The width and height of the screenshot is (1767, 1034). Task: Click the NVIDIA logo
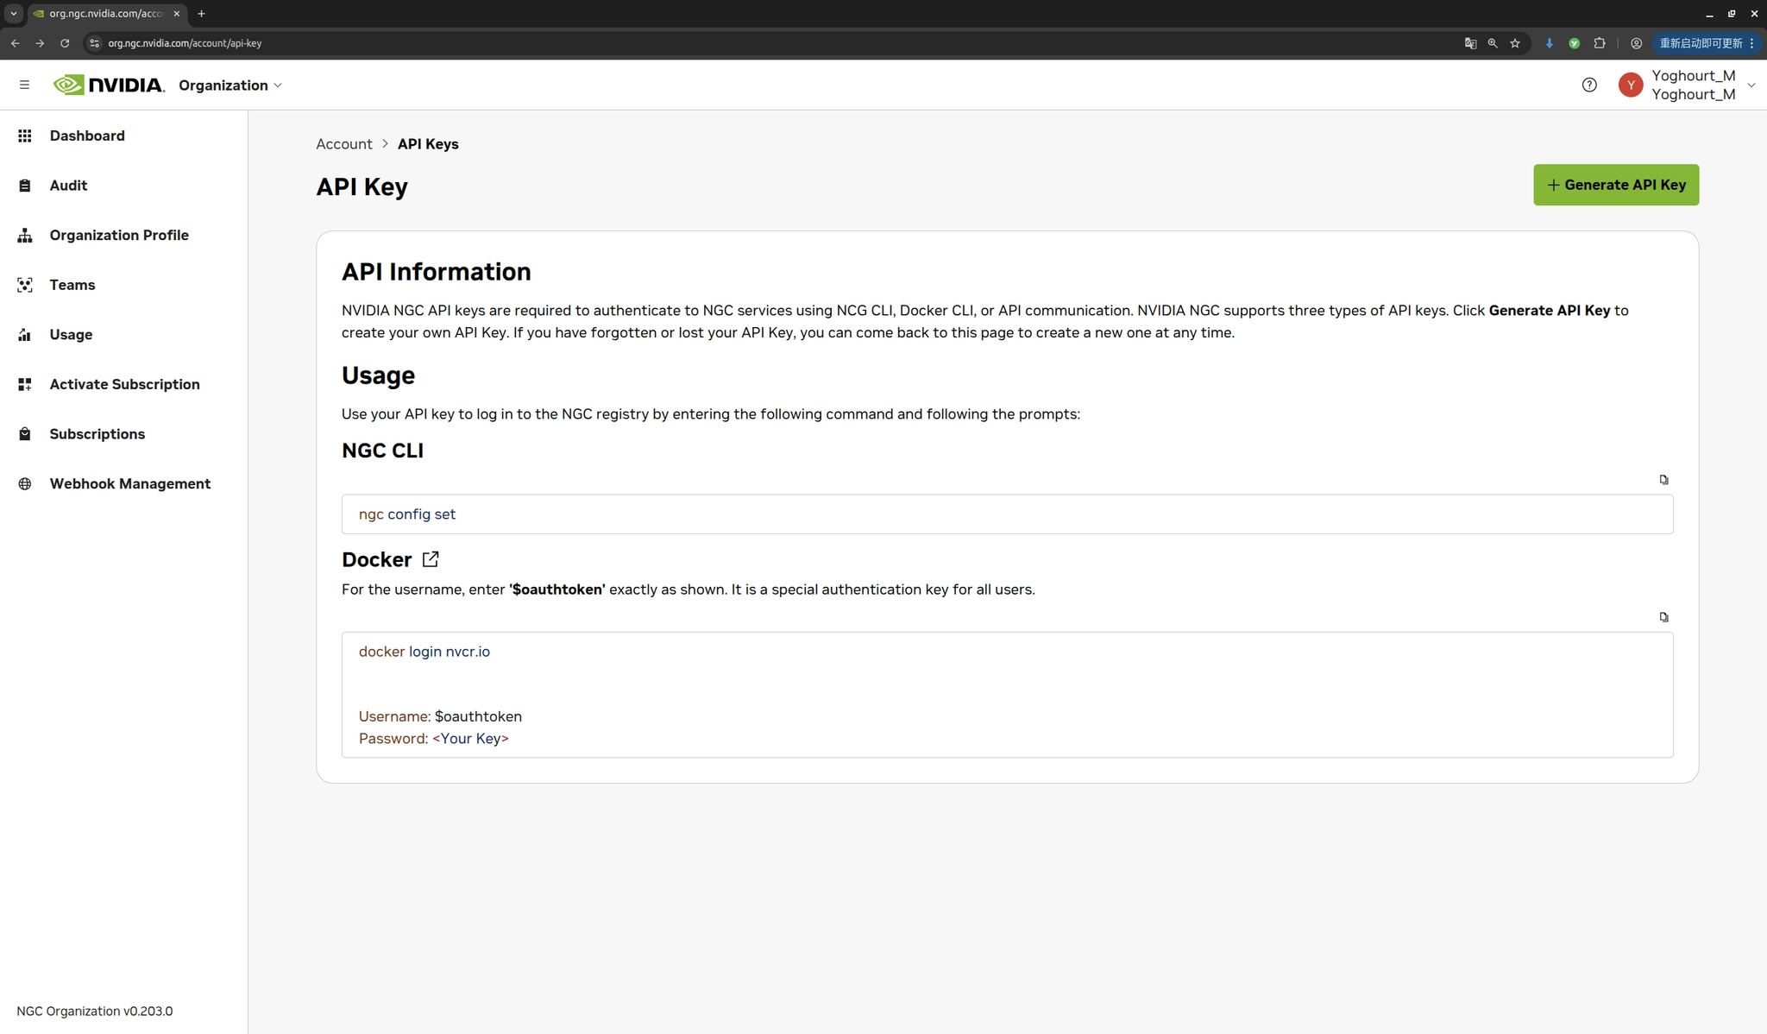point(109,85)
